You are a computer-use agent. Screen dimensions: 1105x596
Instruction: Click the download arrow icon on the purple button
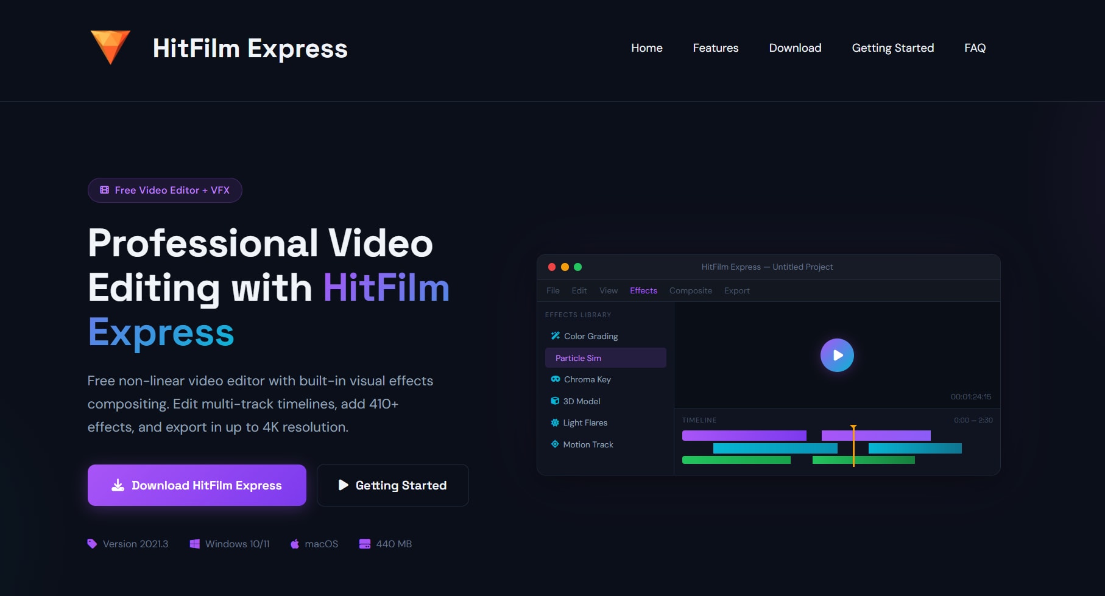click(x=118, y=485)
